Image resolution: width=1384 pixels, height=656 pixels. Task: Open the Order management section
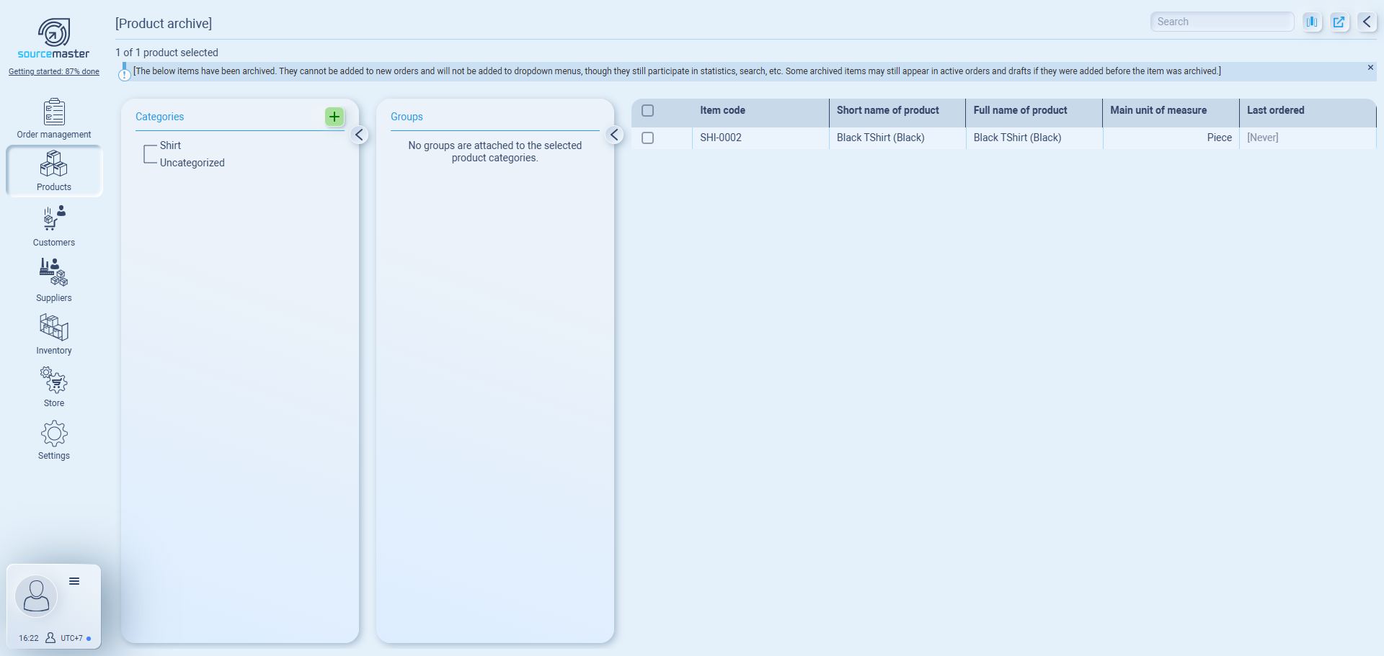point(54,118)
